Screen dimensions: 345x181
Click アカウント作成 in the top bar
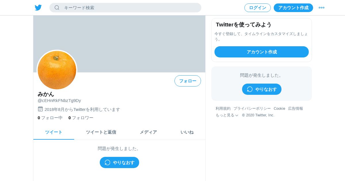pyautogui.click(x=293, y=8)
